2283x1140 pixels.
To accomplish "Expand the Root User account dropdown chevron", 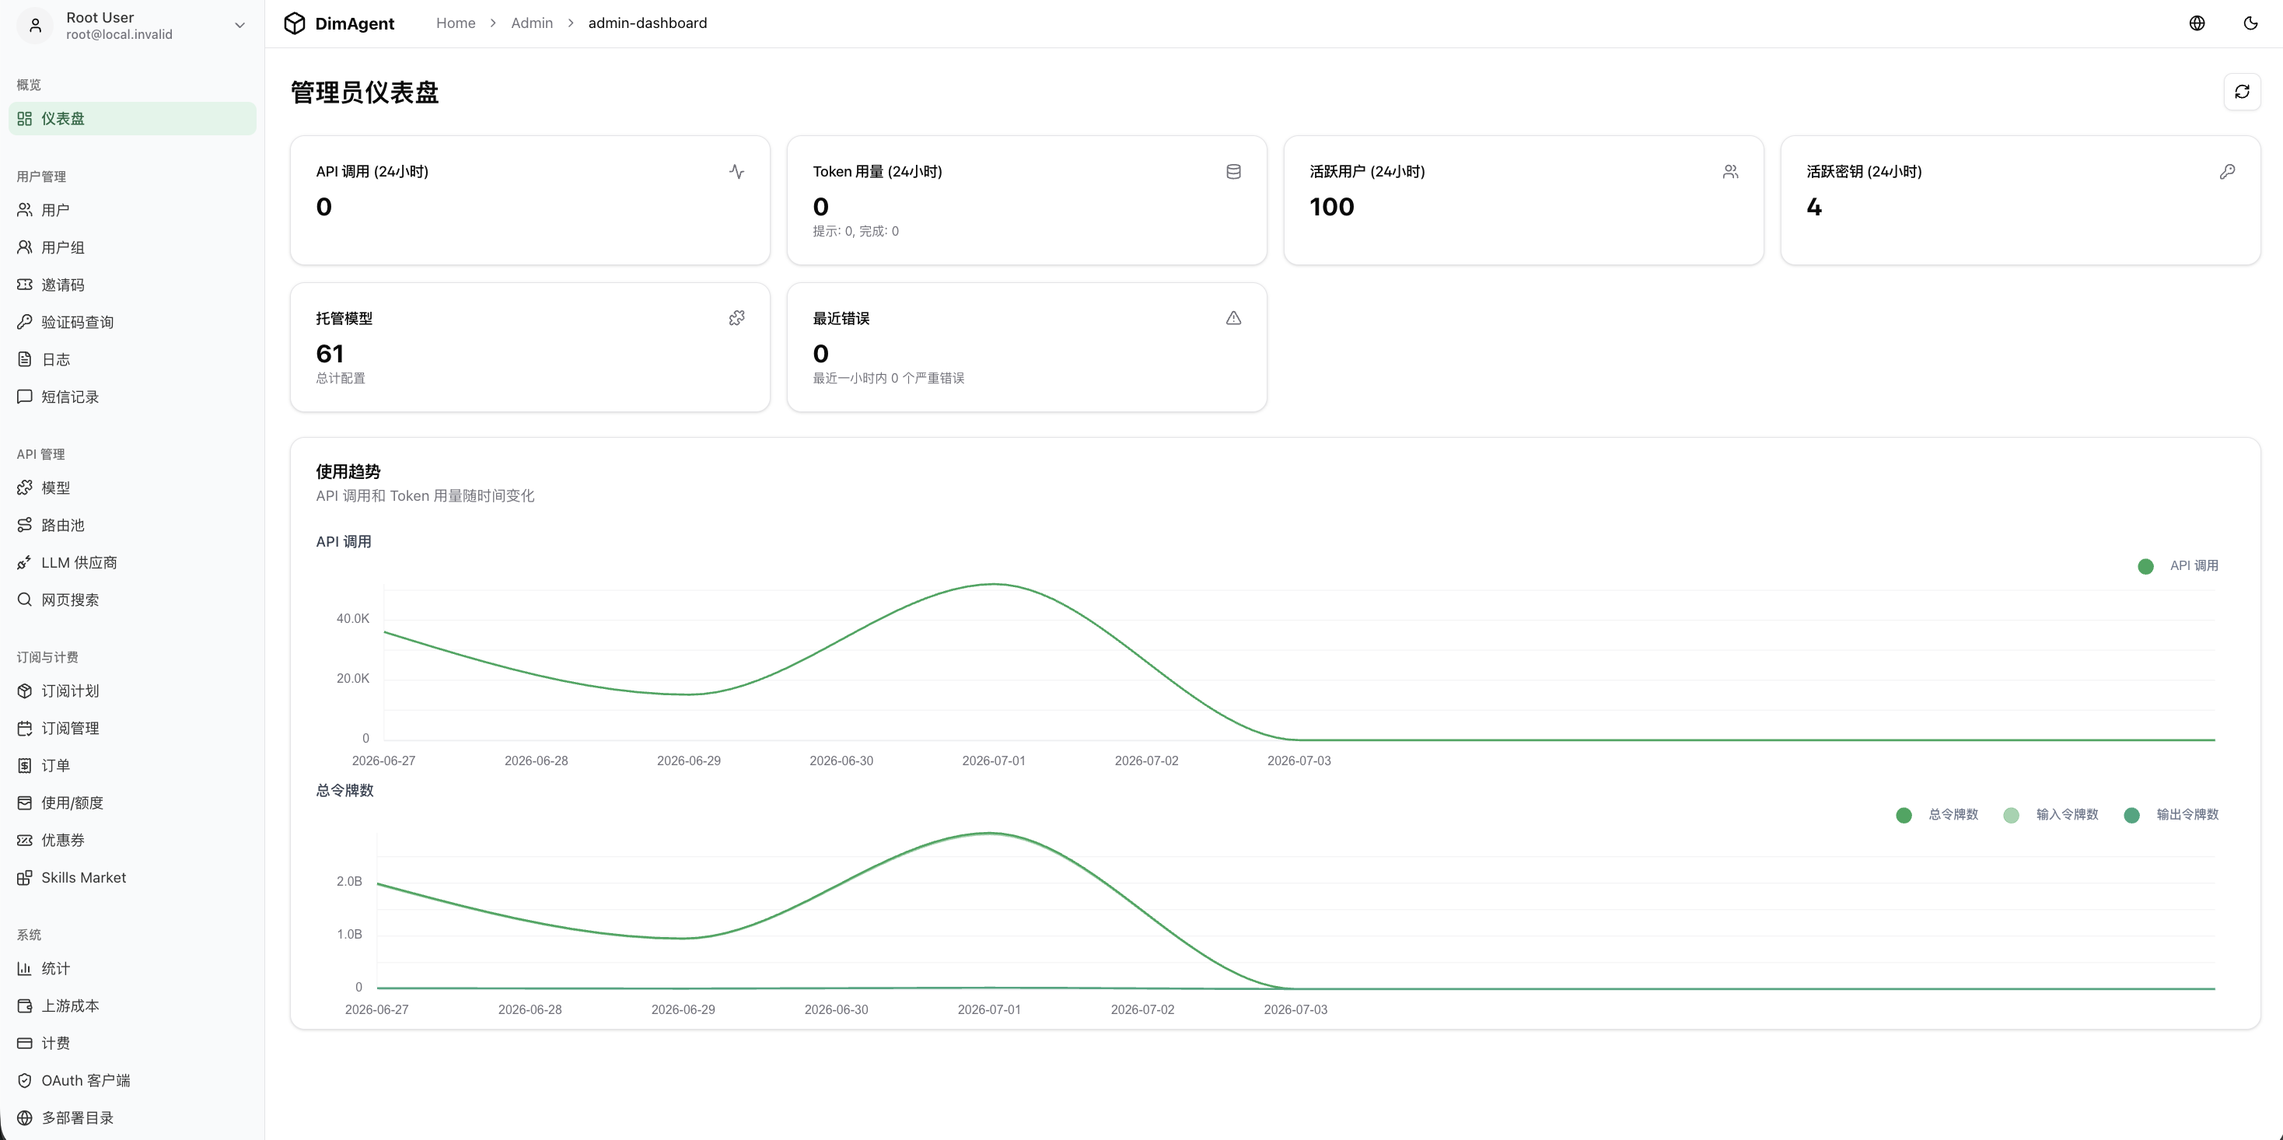I will 239,25.
